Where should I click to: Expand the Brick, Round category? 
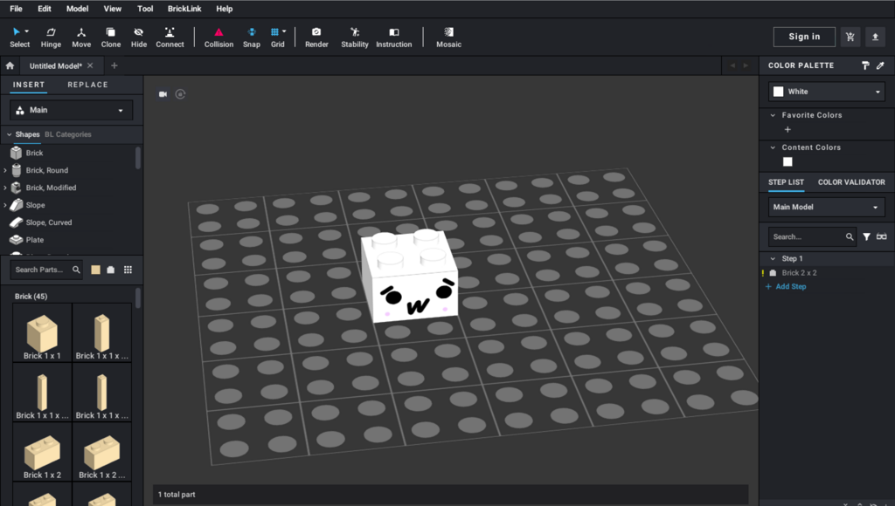(x=6, y=171)
